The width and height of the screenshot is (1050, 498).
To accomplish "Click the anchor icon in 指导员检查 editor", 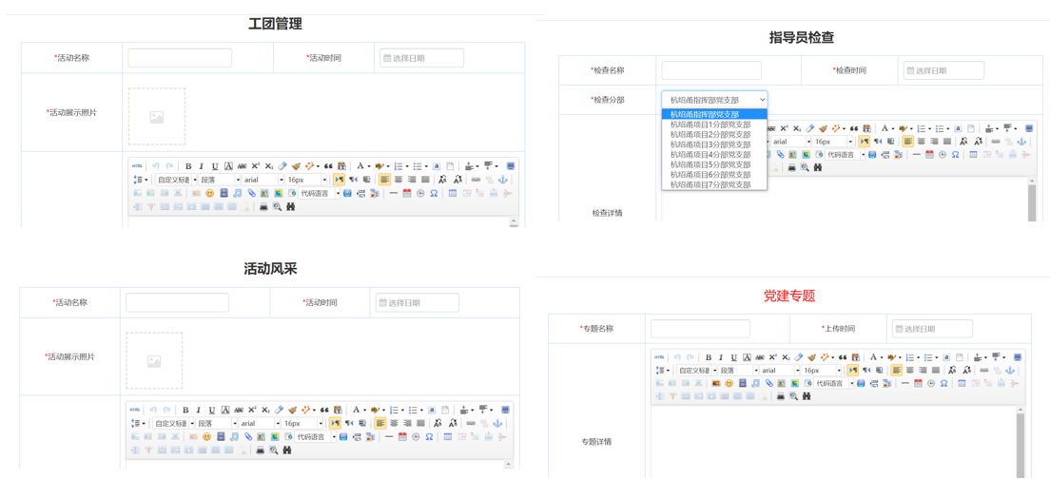I will [x=1021, y=142].
